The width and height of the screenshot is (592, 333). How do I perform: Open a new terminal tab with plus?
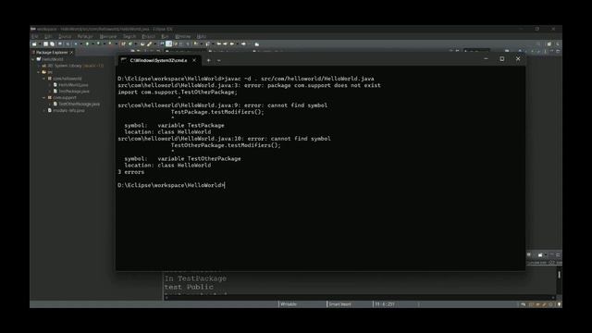pos(209,60)
